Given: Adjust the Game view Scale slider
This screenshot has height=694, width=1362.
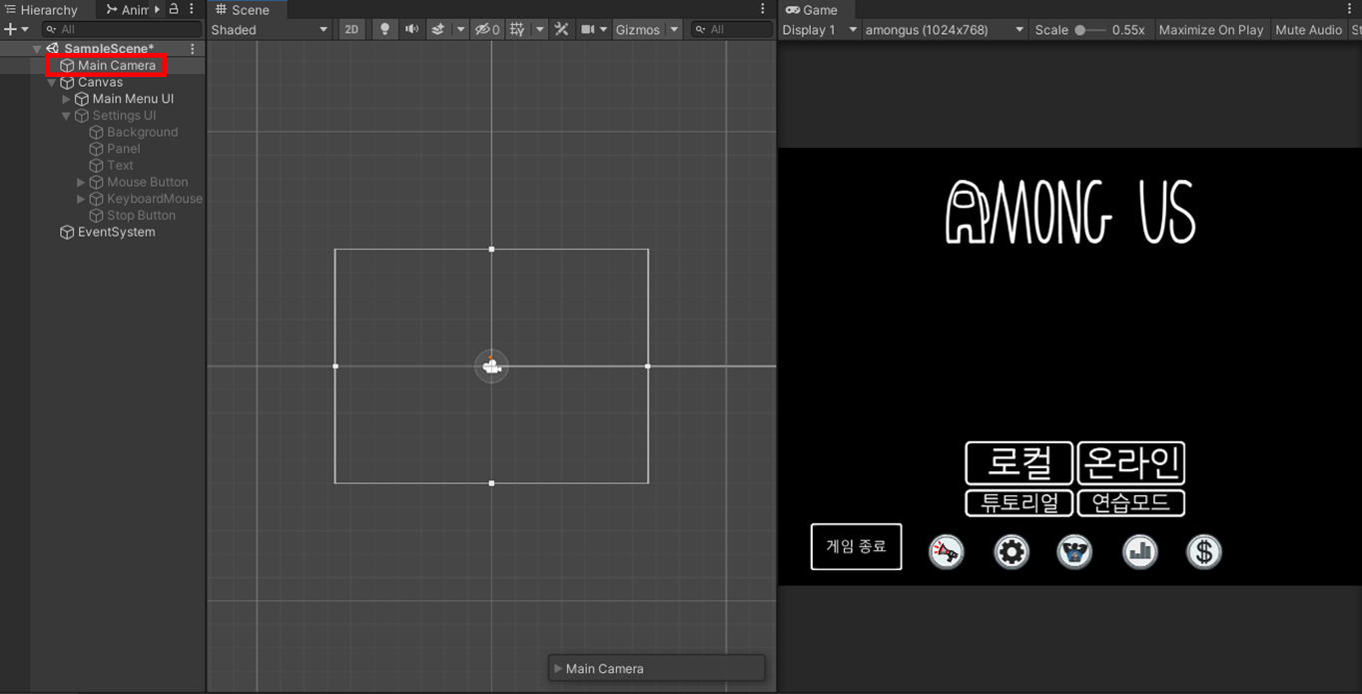Looking at the screenshot, I should [x=1088, y=30].
